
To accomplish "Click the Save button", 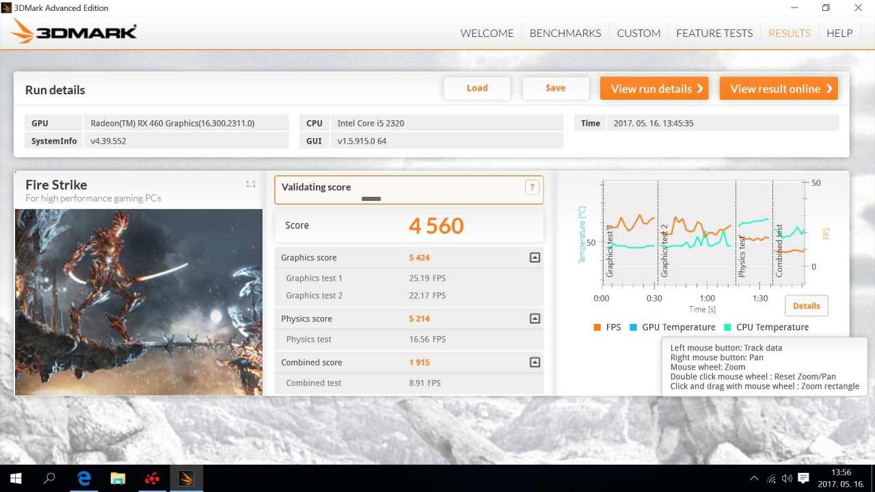I will [556, 88].
